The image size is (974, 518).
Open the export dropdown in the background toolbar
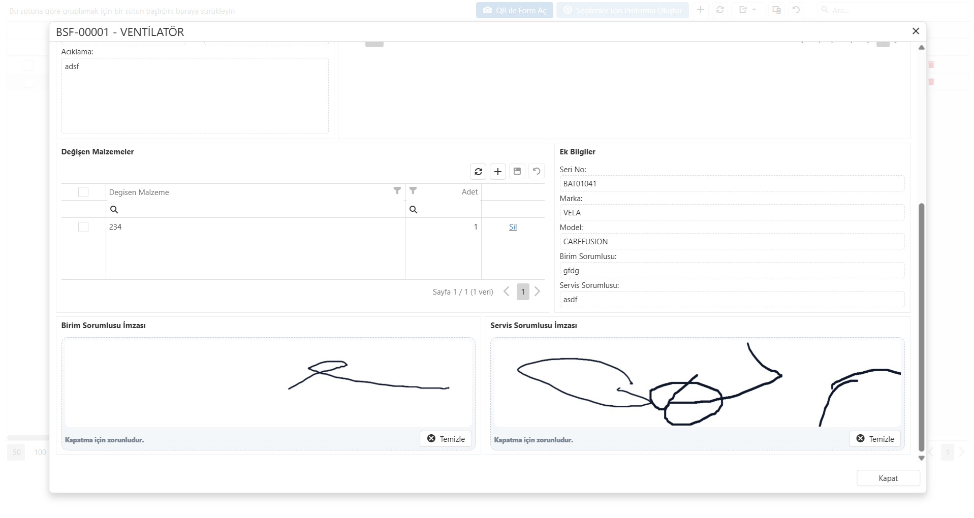(x=747, y=10)
